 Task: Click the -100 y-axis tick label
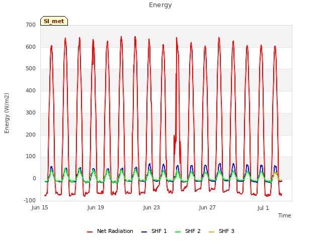(30, 200)
